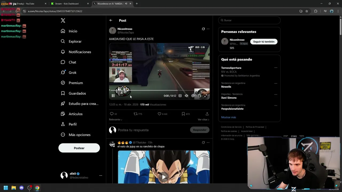Switch to Stream - Kick Dashboard tab
Viewport: 342px width, 192px height.
pyautogui.click(x=69, y=4)
